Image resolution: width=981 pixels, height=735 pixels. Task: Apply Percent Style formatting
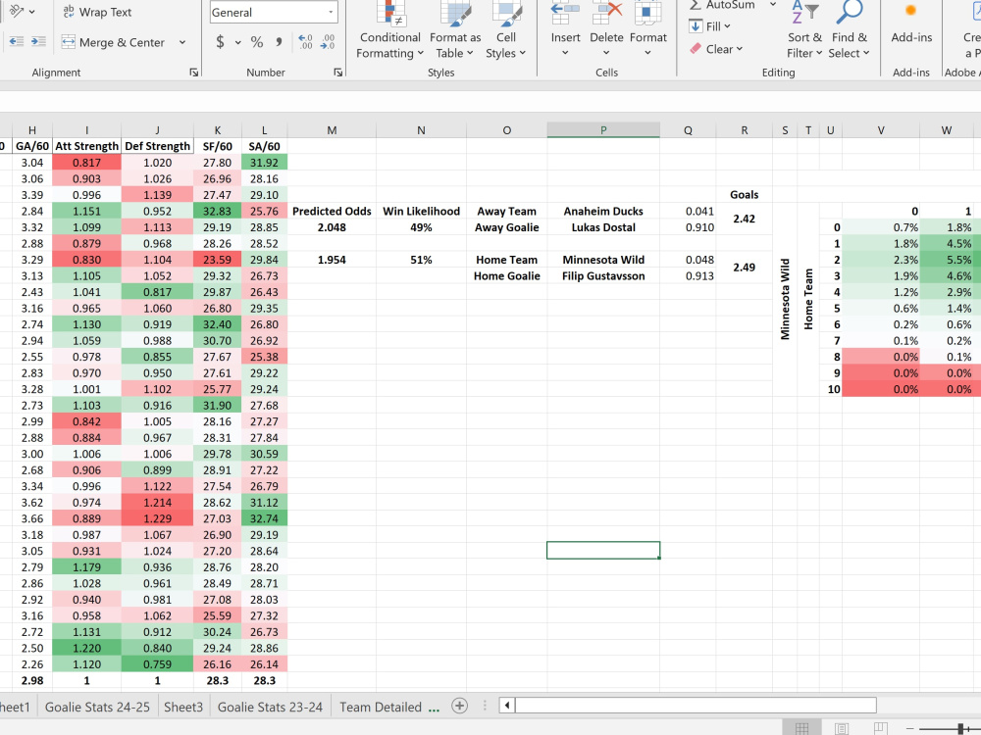tap(256, 42)
